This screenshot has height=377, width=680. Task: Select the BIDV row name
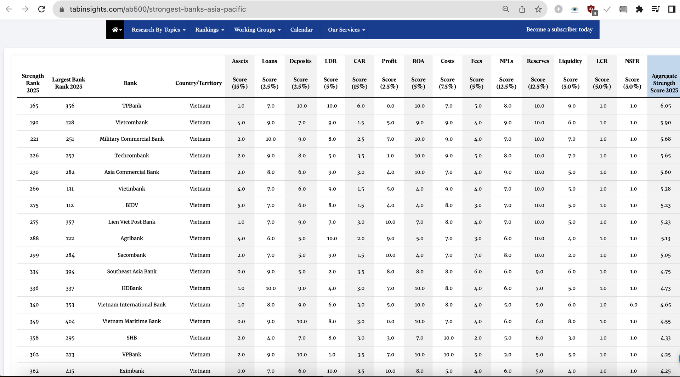pos(132,205)
